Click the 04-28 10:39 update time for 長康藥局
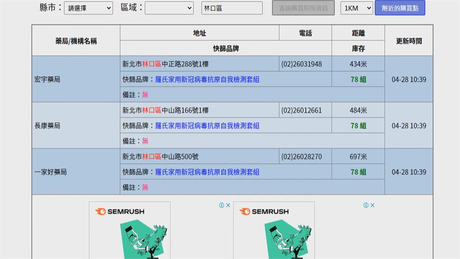Screen dimensions: 460x259 coord(409,126)
